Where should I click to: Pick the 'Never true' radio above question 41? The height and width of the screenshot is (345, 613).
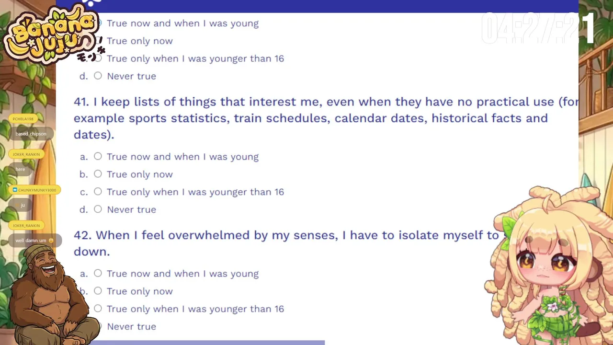click(98, 76)
